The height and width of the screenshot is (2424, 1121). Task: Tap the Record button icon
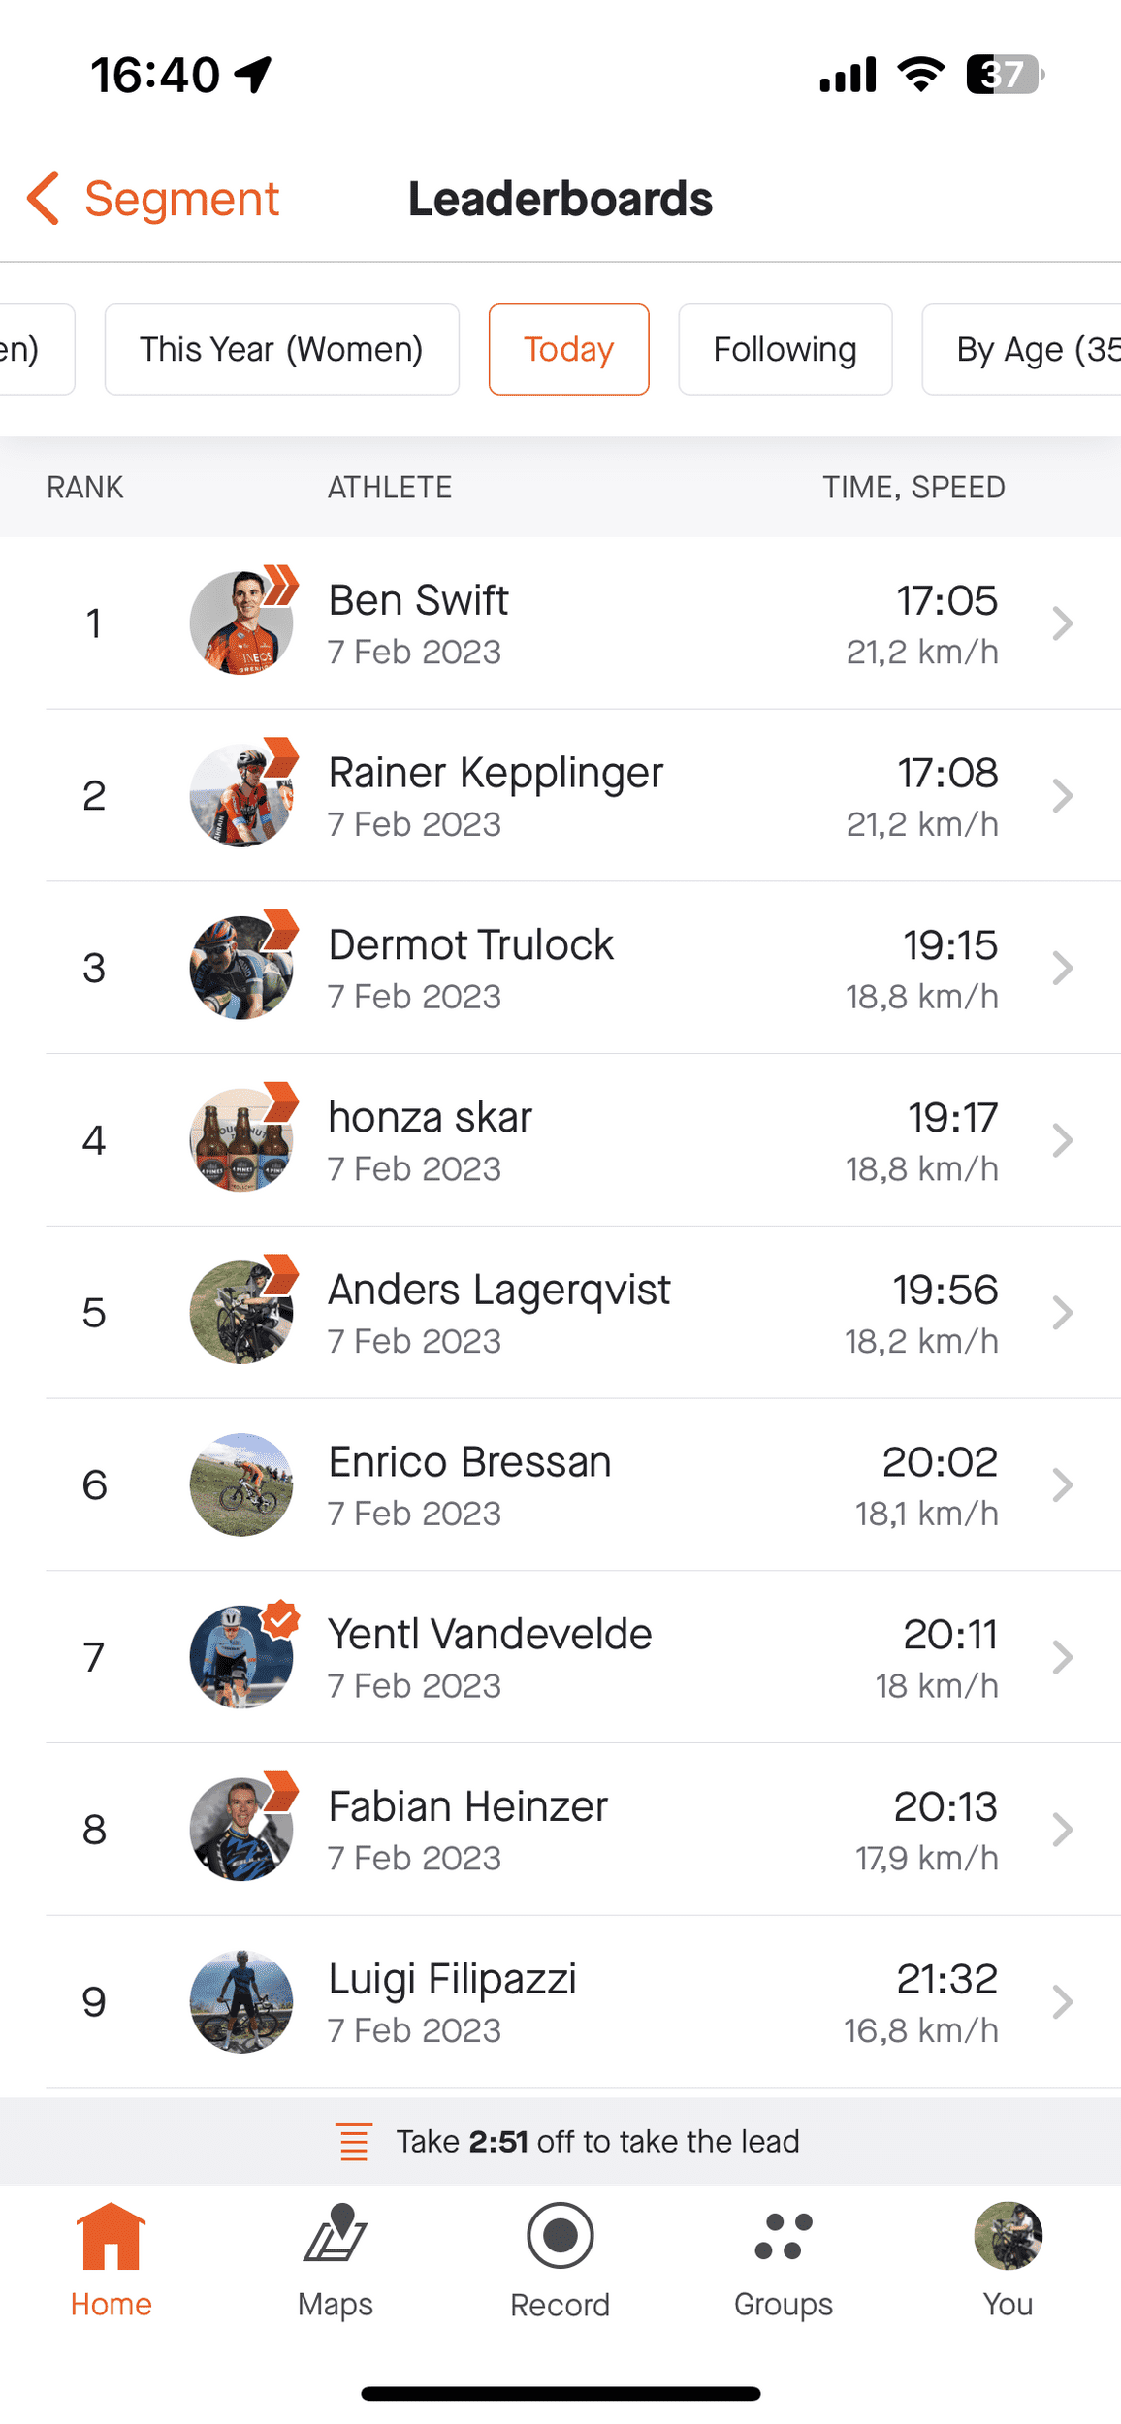[560, 2235]
